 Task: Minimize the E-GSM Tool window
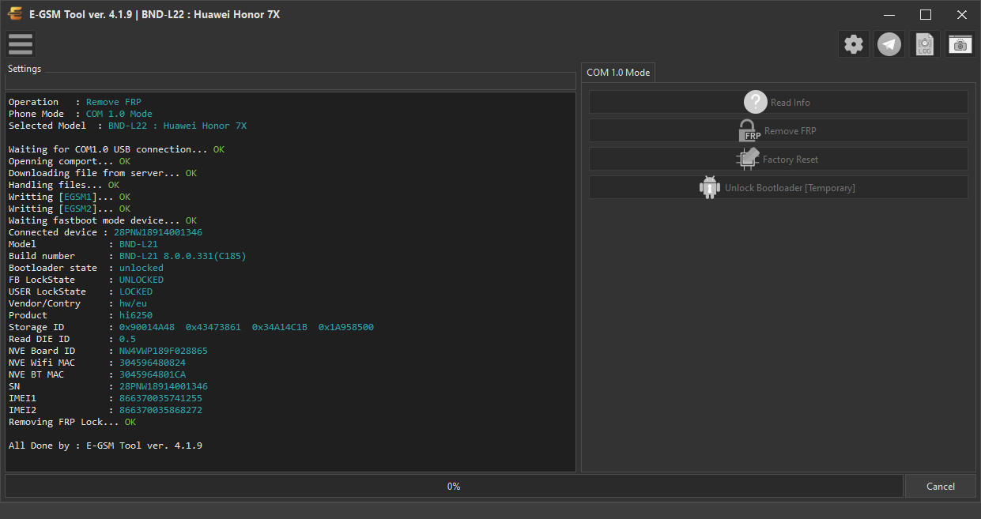tap(889, 14)
